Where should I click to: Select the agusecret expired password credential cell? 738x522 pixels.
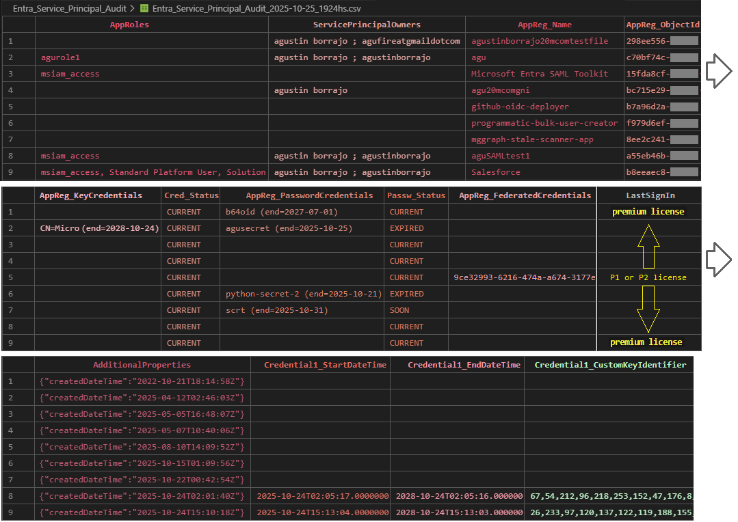coord(289,228)
